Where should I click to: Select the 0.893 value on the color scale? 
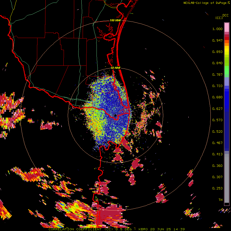pyautogui.click(x=217, y=52)
